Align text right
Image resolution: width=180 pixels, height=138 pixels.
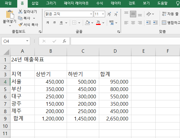pos(140,23)
